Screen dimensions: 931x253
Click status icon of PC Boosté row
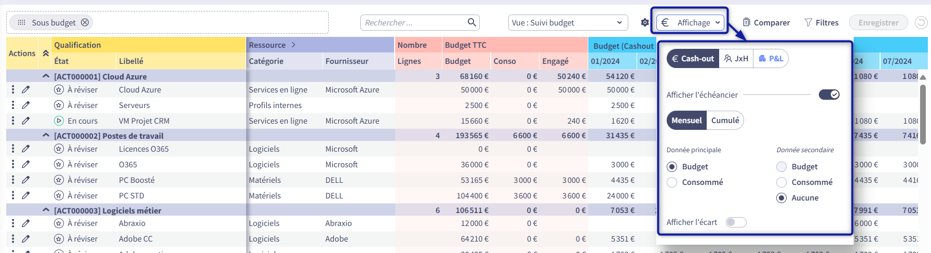point(59,180)
